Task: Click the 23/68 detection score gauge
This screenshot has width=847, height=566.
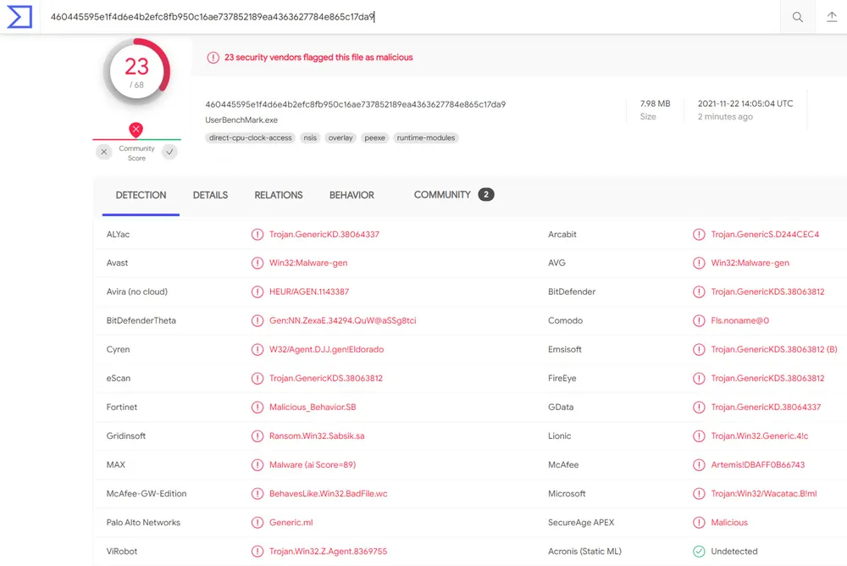Action: coord(136,71)
